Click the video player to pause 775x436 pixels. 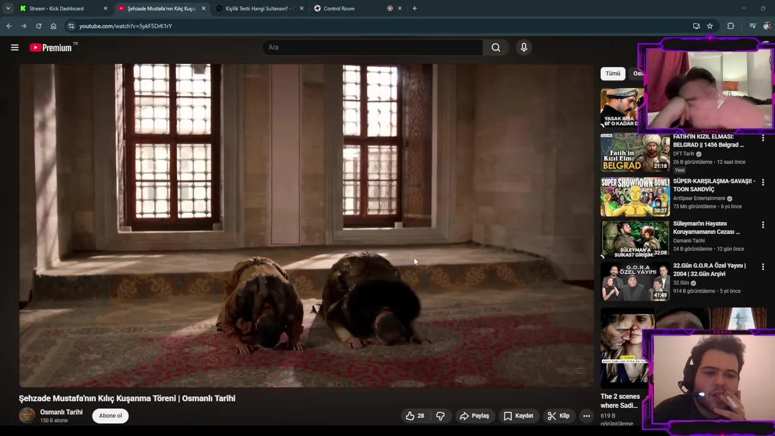[x=306, y=225]
